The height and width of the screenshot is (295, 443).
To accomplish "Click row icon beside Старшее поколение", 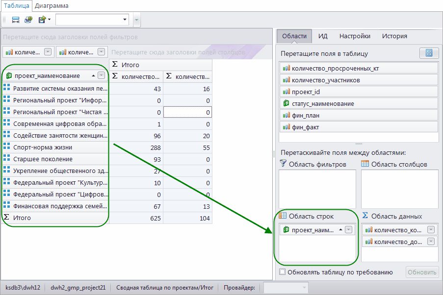I will pos(7,158).
